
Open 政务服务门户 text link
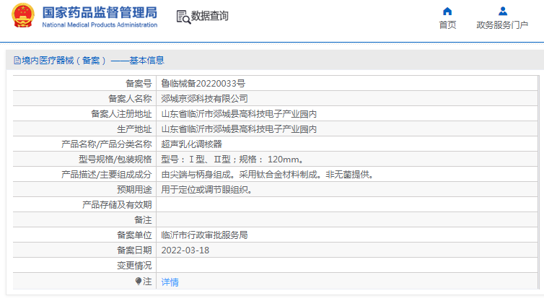tap(502, 25)
